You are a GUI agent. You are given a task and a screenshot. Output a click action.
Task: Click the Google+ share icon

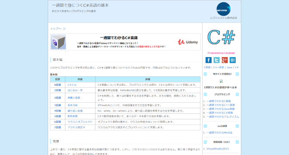coord(224,60)
